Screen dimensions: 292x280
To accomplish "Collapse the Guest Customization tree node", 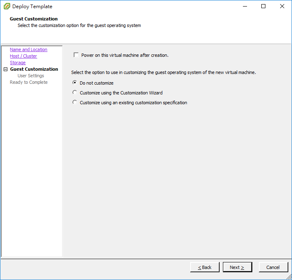I will (x=6, y=69).
